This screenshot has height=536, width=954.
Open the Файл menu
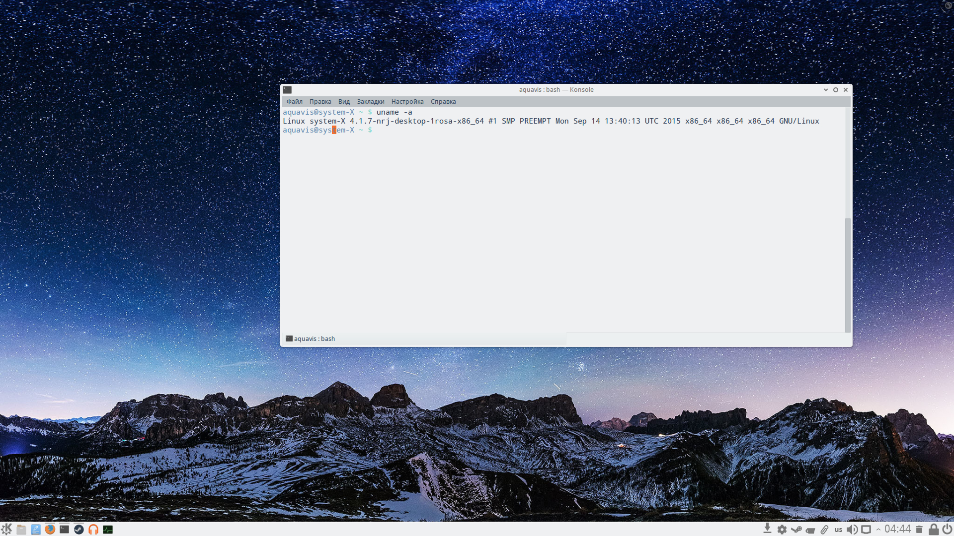coord(294,101)
